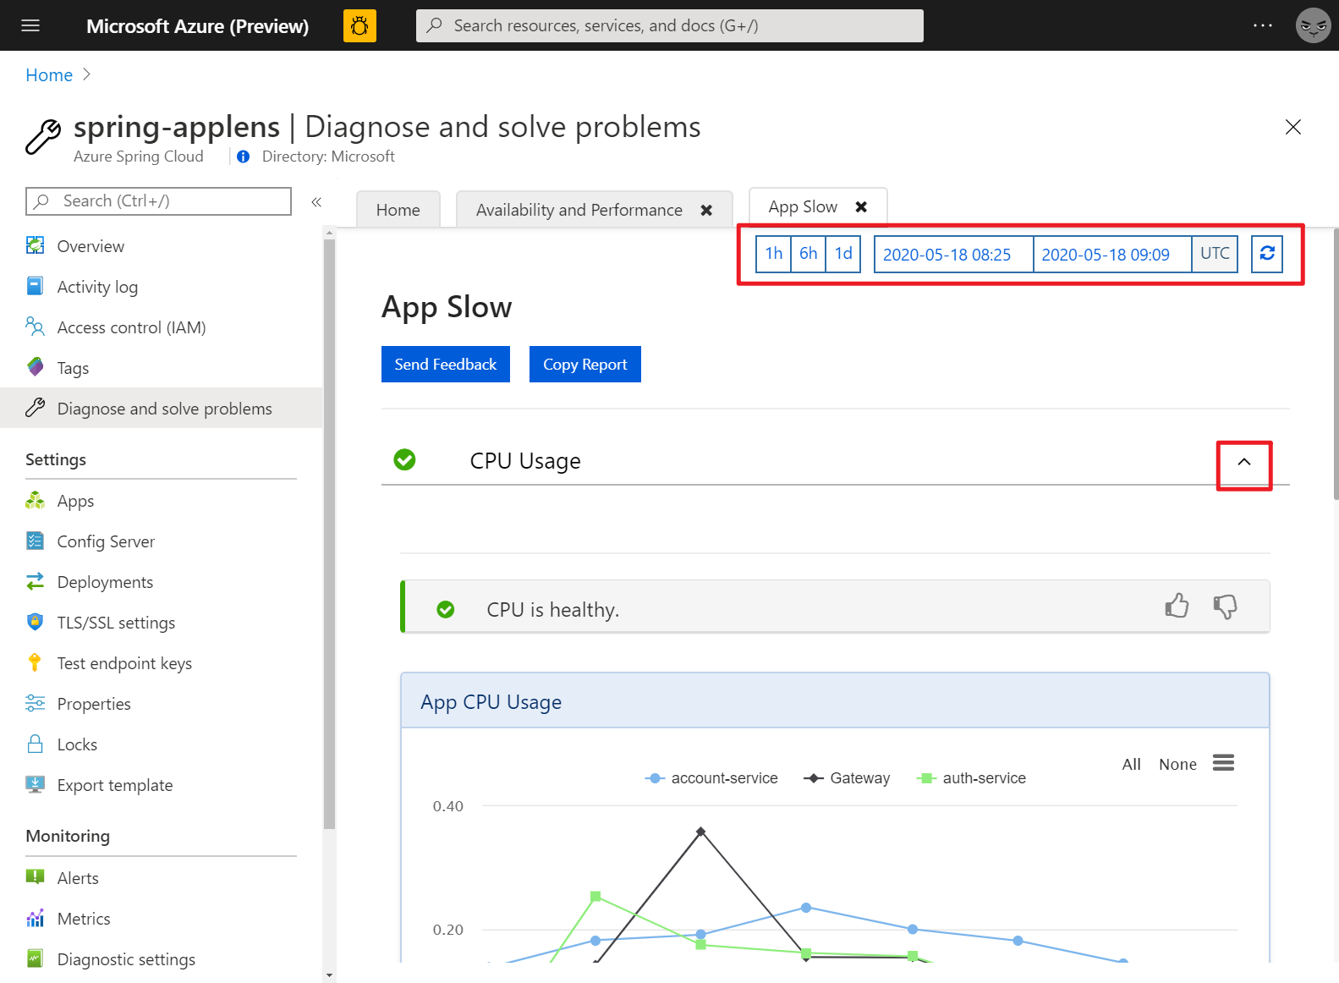Toggle the UTC time zone button
This screenshot has width=1339, height=983.
click(1215, 254)
